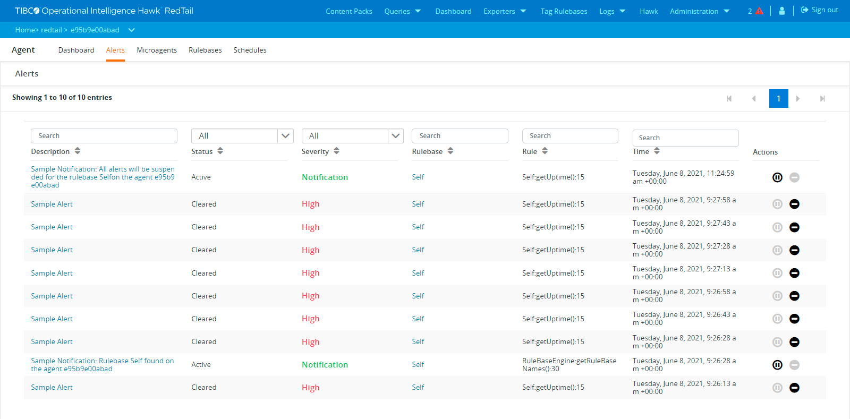The width and height of the screenshot is (850, 419).
Task: Sort alerts by Description column
Action: (x=78, y=151)
